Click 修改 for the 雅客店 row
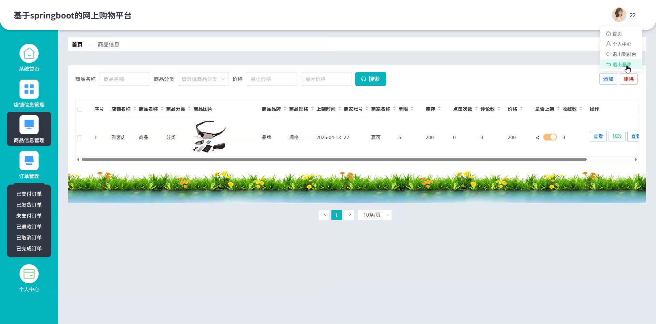The image size is (656, 324). (x=617, y=136)
